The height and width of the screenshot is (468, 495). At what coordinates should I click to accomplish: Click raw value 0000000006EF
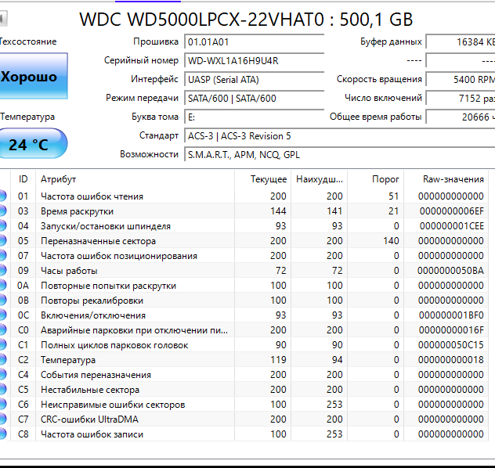point(452,211)
